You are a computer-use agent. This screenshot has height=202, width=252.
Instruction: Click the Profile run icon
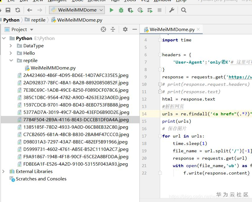tap(140, 10)
